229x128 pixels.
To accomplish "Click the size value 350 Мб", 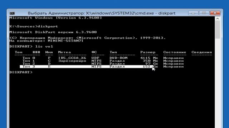I will [150, 61].
